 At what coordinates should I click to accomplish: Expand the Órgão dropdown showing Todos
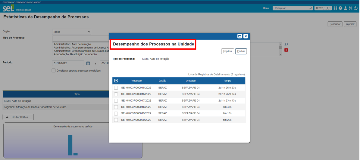[71, 32]
